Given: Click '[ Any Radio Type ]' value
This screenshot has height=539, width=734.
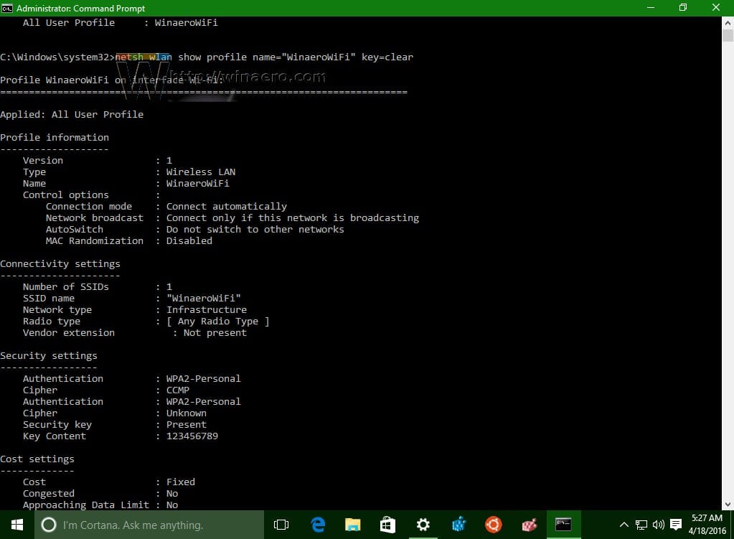Looking at the screenshot, I should click(217, 322).
